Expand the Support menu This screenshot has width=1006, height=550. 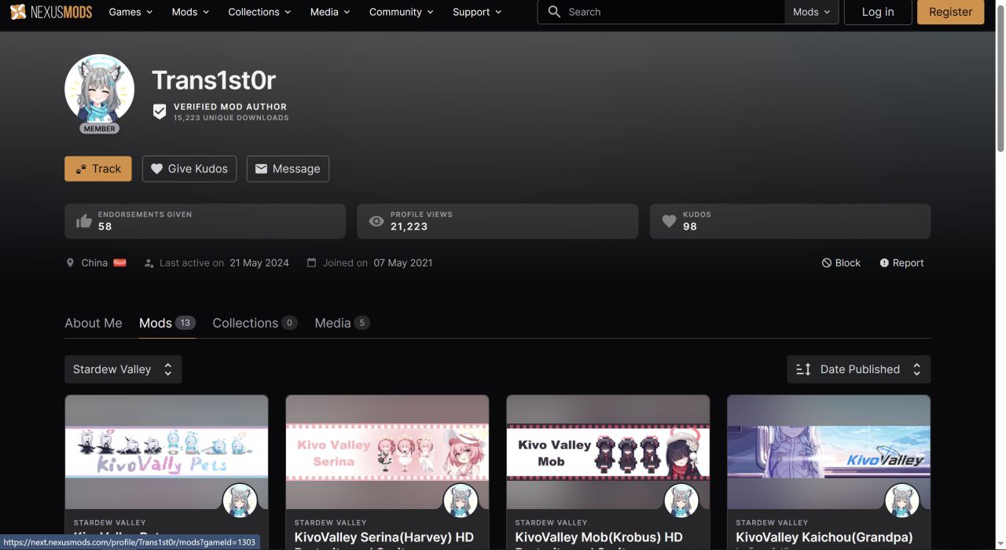(476, 12)
